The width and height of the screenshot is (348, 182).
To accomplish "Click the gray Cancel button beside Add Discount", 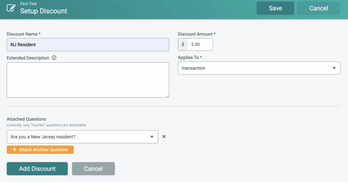I will tap(93, 168).
